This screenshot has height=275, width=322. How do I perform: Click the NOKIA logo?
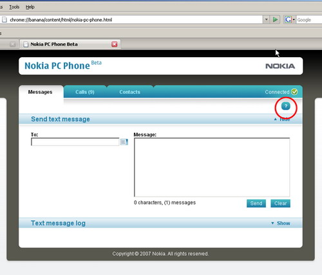280,66
